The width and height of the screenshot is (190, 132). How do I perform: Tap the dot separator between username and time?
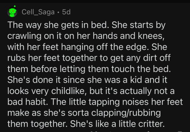58,12
